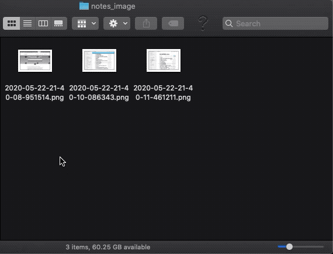Image resolution: width=333 pixels, height=254 pixels.
Task: Click file name 2020-05-22-21-40-08-951514.png
Action: (34, 93)
